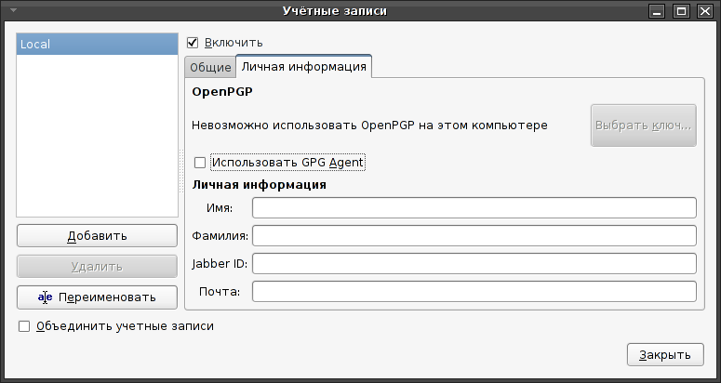Image resolution: width=721 pixels, height=383 pixels.
Task: Focus the Фамилия input field
Action: pos(474,236)
